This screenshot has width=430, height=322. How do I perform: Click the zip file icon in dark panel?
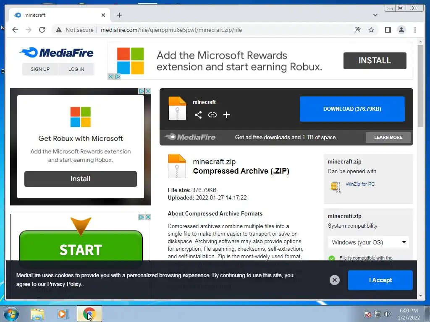177,109
